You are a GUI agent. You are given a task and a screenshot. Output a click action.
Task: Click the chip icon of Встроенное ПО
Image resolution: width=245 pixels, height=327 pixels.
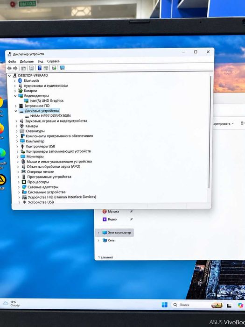coord(21,106)
